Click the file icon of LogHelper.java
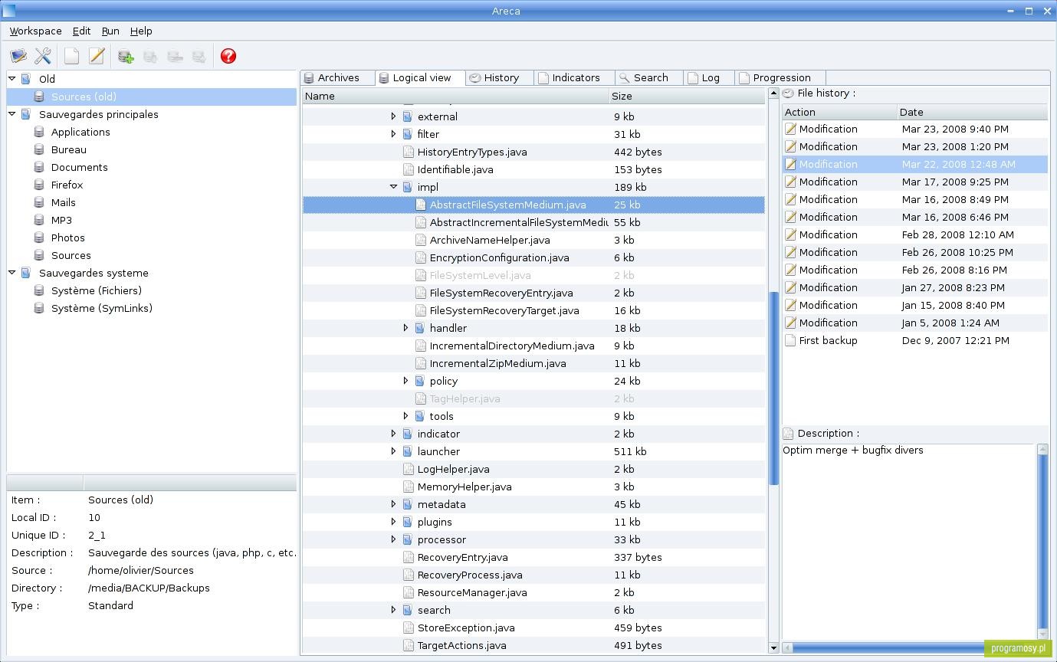The height and width of the screenshot is (662, 1057). coord(408,469)
